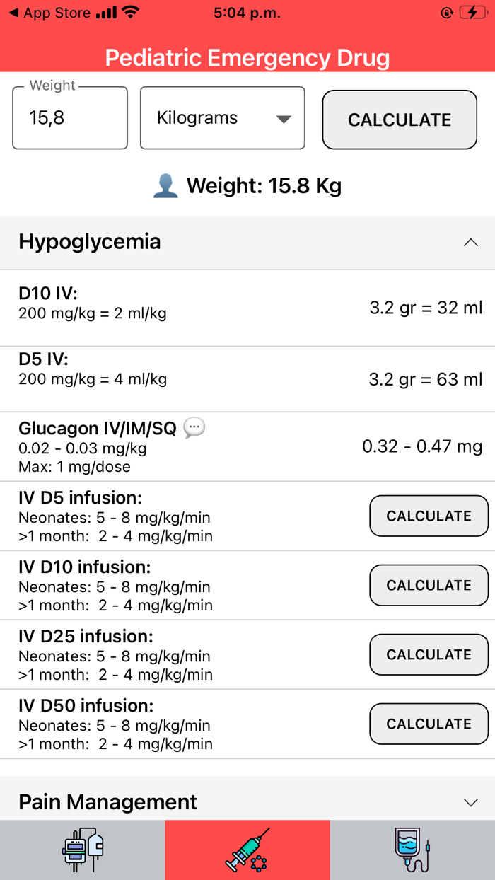Collapse the Hypoglycemia section
Screen dimensions: 495x880
(470, 243)
